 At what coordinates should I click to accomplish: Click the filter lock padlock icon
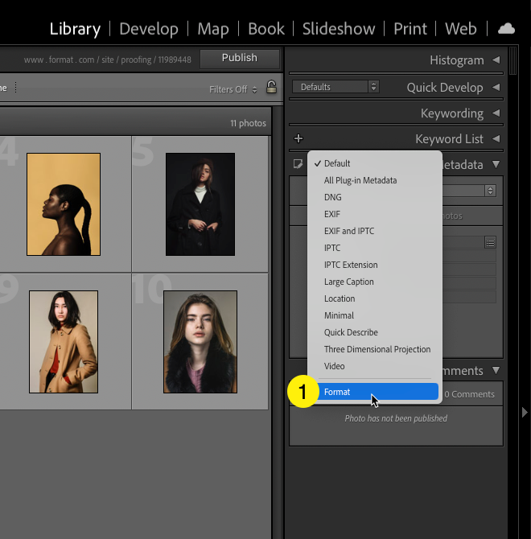(x=271, y=88)
